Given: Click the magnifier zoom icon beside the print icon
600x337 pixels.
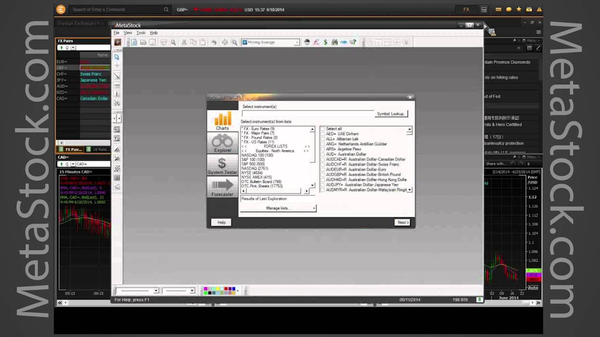Looking at the screenshot, I should (x=173, y=42).
